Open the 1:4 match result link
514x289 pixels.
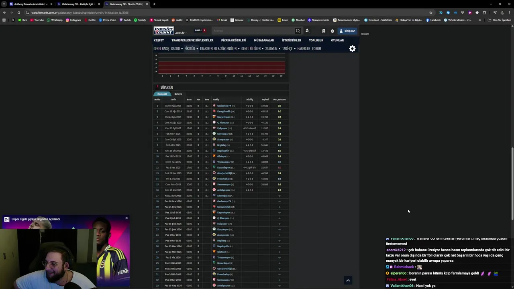(x=279, y=190)
